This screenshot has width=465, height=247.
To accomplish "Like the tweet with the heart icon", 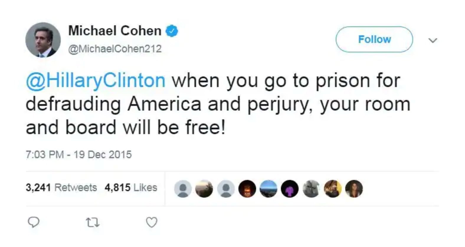I will 152,223.
